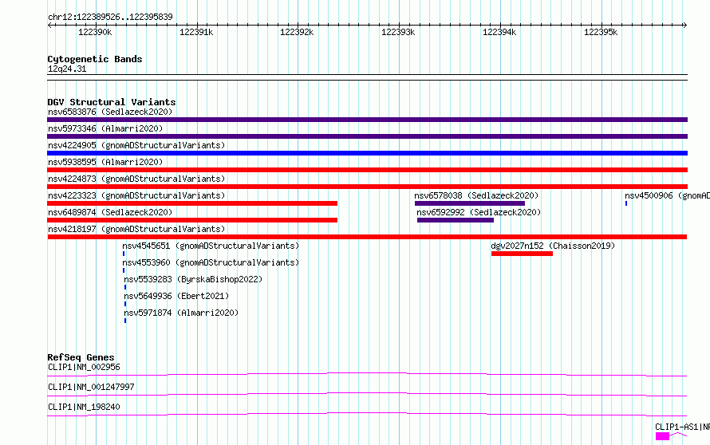Select the blue nsv4224905 gnomAD variant bar

(x=367, y=153)
